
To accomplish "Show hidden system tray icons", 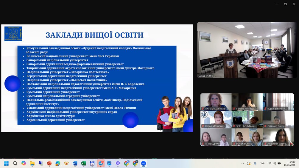I will 242,164.
